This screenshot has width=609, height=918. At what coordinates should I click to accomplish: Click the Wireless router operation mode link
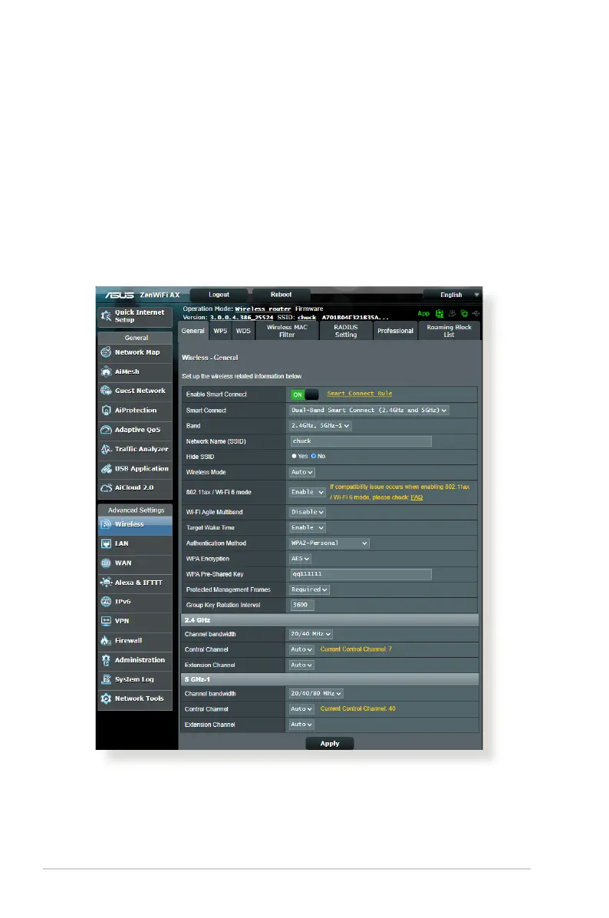263,309
